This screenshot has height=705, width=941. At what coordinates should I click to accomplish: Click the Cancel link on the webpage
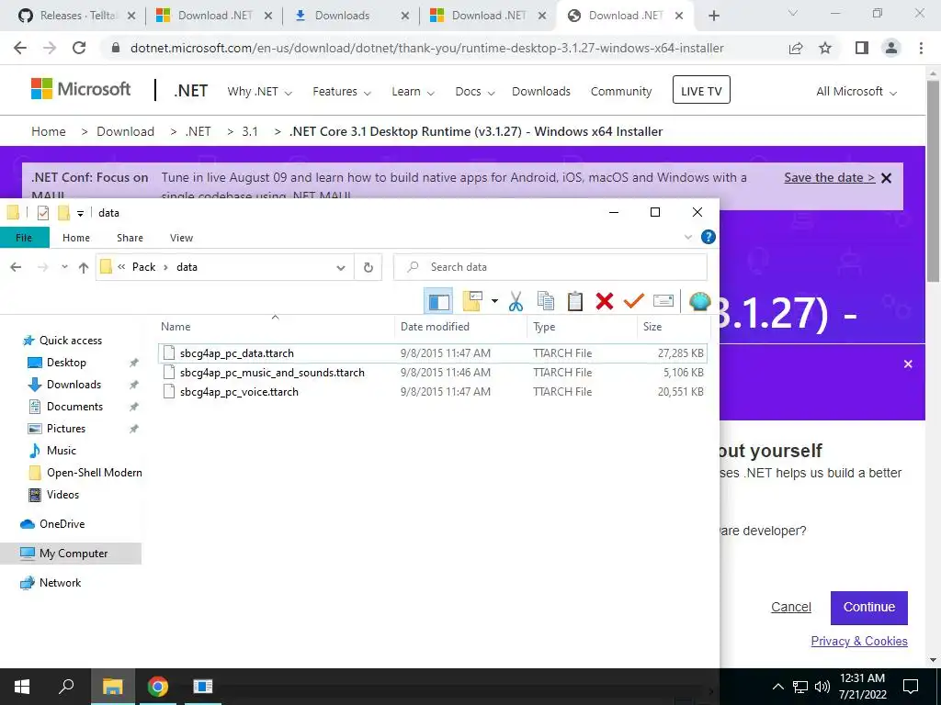click(x=791, y=608)
